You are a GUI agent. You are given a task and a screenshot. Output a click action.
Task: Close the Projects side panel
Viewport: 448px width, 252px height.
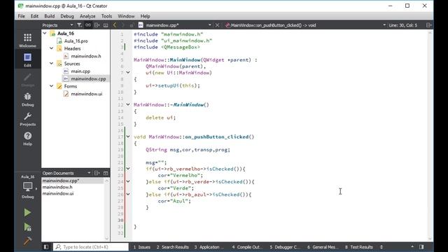(x=106, y=25)
